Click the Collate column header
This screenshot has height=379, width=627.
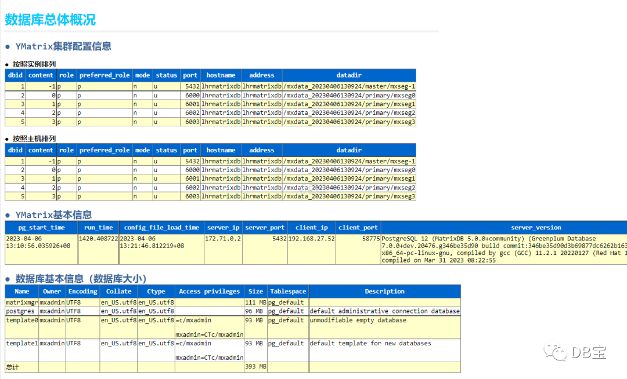118,291
